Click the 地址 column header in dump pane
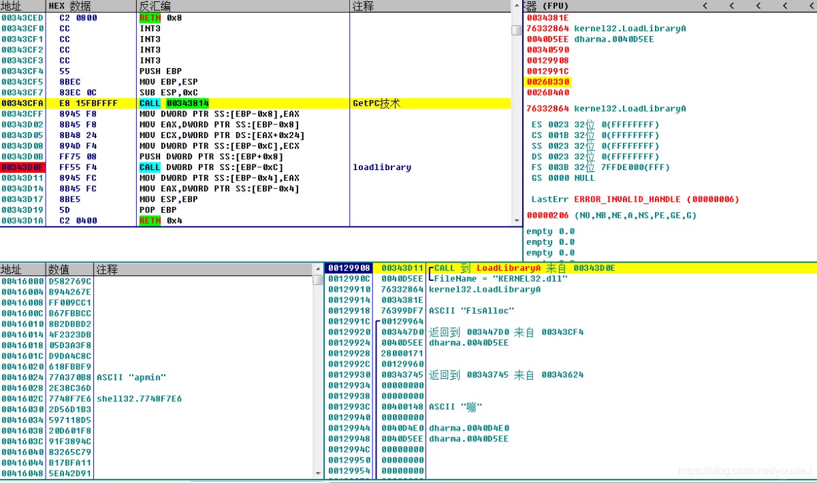Screen dimensions: 817x483 point(22,270)
